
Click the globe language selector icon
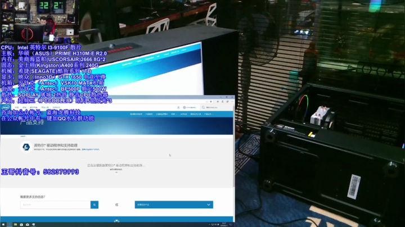pyautogui.click(x=184, y=107)
